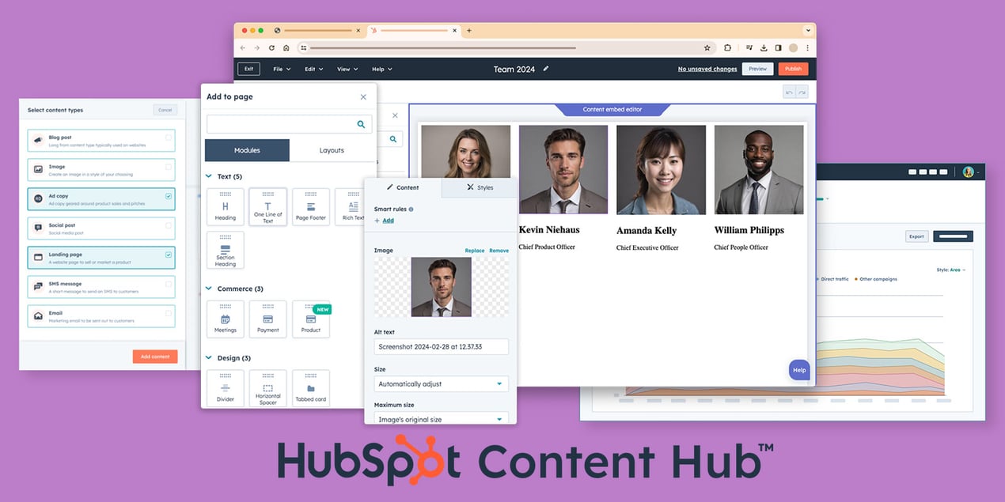Image resolution: width=1005 pixels, height=502 pixels.
Task: Open the Maximum size dropdown
Action: [x=441, y=419]
